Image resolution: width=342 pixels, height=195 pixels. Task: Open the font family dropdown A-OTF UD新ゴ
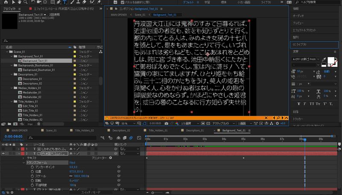click(x=305, y=59)
